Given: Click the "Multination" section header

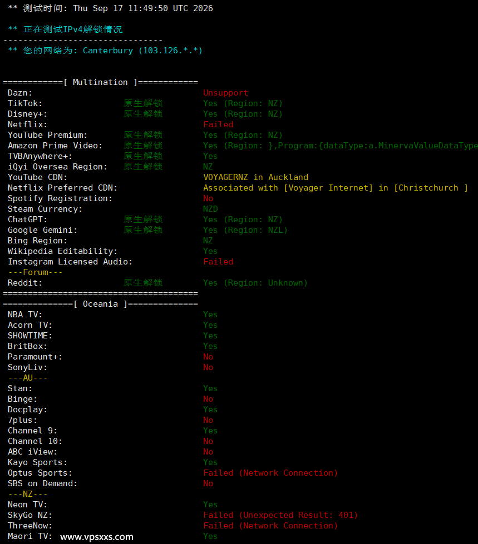Looking at the screenshot, I should pyautogui.click(x=100, y=82).
